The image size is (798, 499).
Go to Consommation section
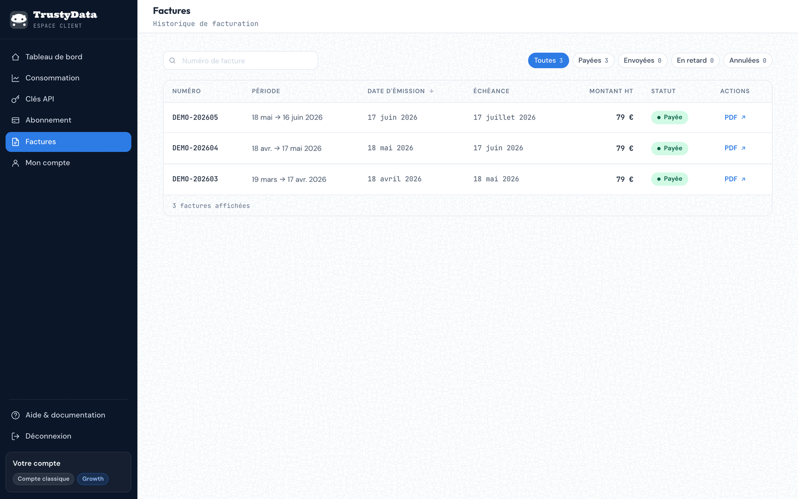click(68, 78)
